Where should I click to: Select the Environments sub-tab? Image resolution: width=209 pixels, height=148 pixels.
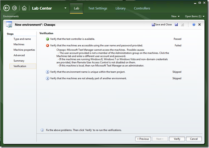(11, 16)
